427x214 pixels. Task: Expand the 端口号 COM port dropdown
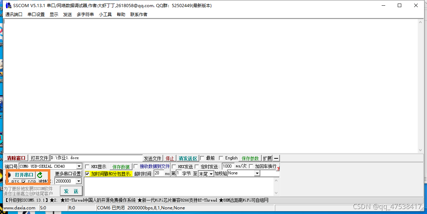coord(79,166)
